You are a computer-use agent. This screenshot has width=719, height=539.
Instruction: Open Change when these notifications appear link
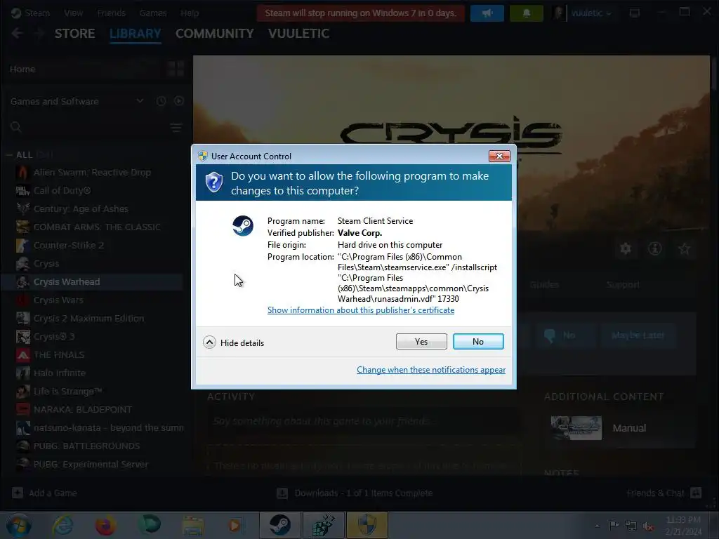point(431,370)
